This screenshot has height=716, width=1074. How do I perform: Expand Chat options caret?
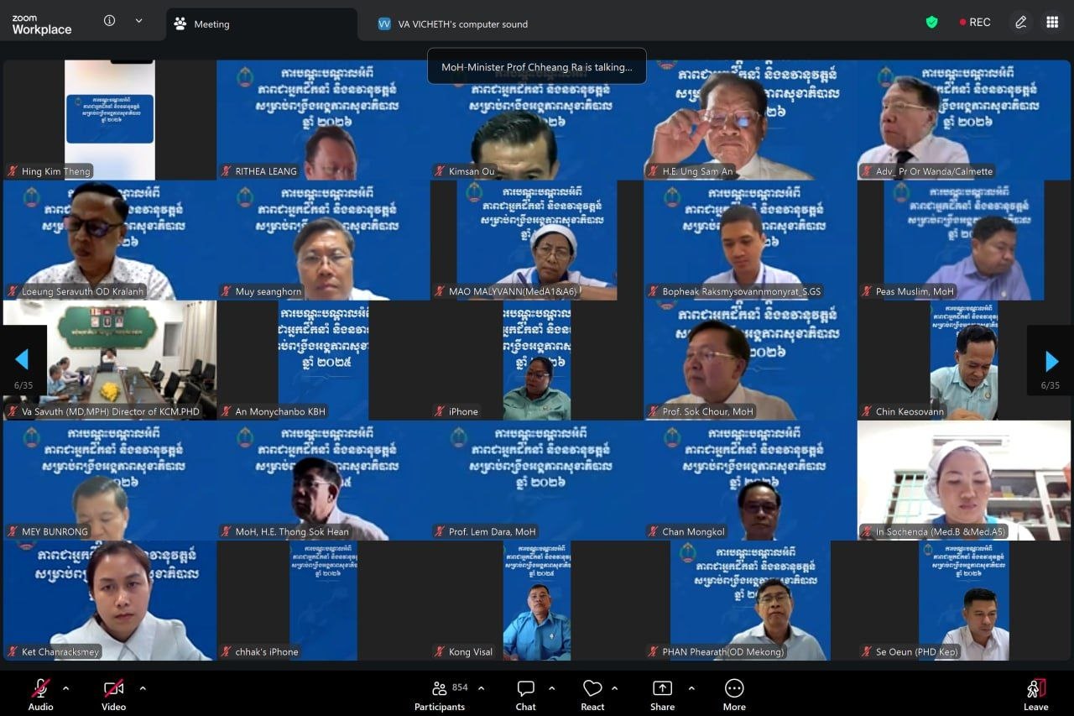[x=551, y=688]
